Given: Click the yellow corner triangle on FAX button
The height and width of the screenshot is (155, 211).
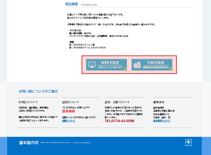Looking at the screenshot, I should tap(170, 69).
